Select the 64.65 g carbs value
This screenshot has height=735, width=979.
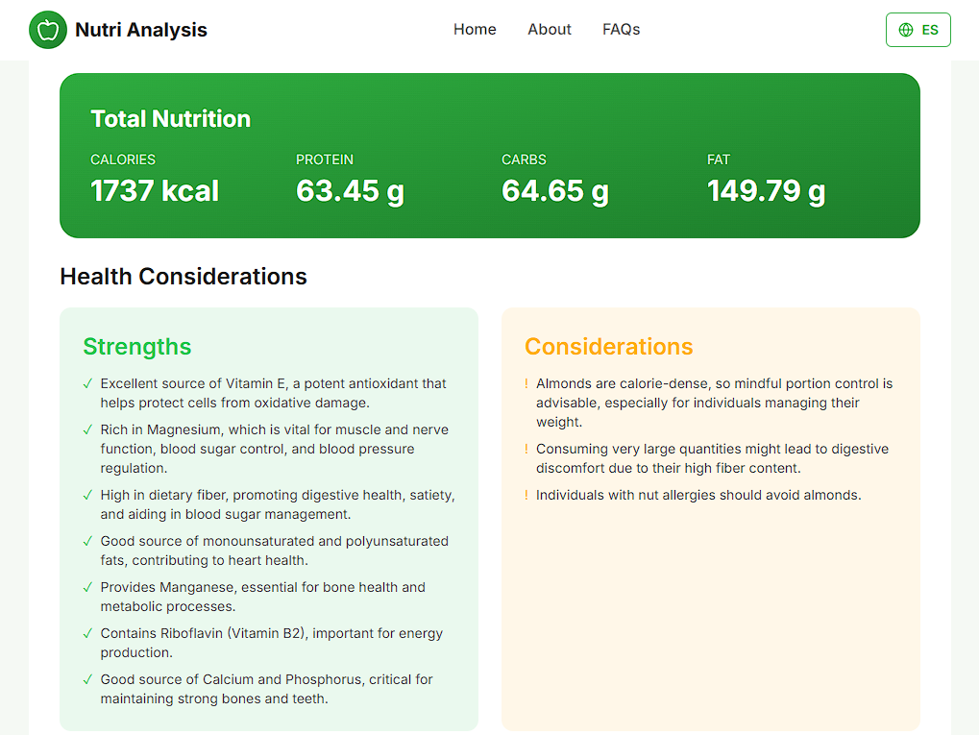click(x=555, y=191)
